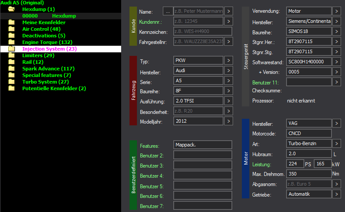Click the blue Motor section bar
The width and height of the screenshot is (345, 212).
tap(245, 158)
